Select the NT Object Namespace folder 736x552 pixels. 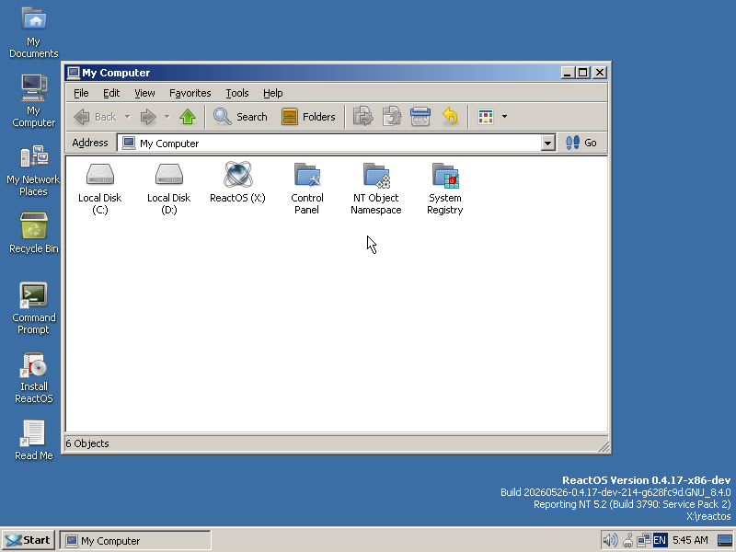click(x=376, y=189)
